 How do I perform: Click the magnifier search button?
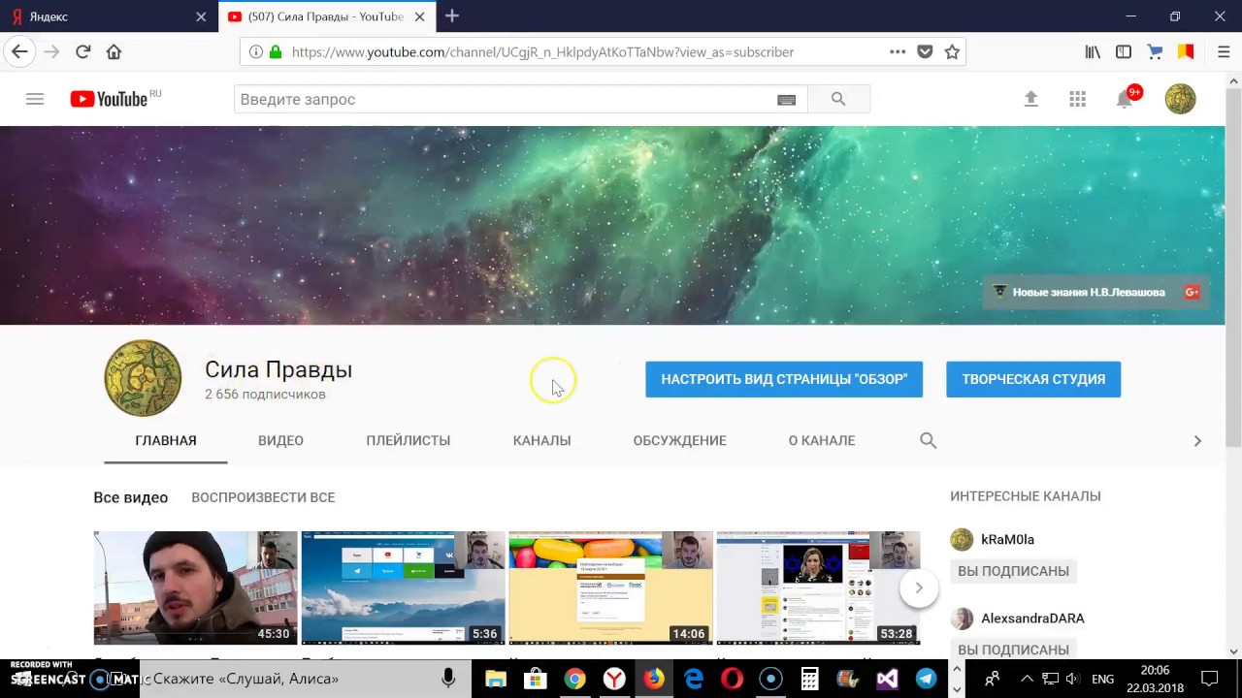click(838, 99)
